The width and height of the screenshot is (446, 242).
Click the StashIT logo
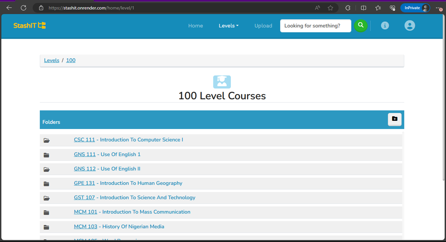[29, 26]
